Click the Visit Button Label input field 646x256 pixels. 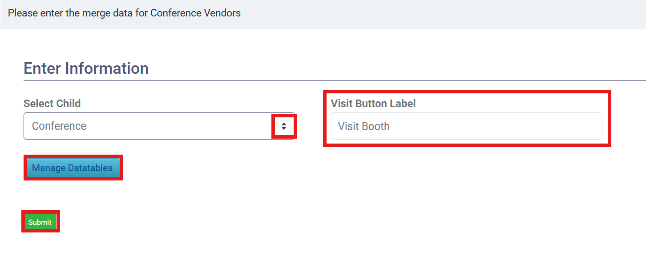(x=467, y=126)
